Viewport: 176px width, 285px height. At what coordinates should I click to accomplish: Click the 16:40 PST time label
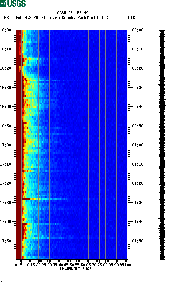(x=5, y=107)
